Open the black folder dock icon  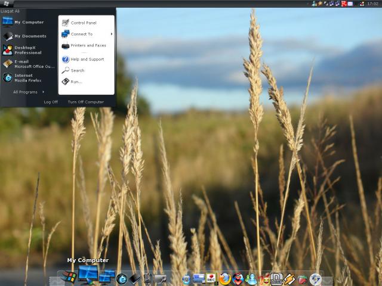[x=135, y=279]
